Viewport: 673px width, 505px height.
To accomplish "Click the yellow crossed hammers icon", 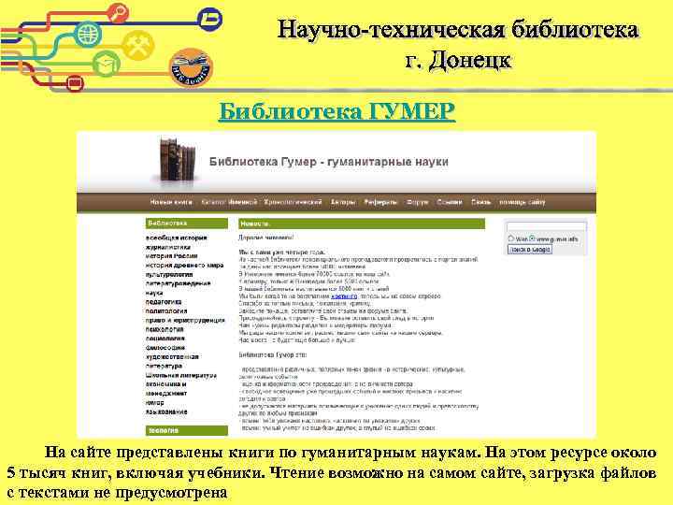I will click(137, 46).
